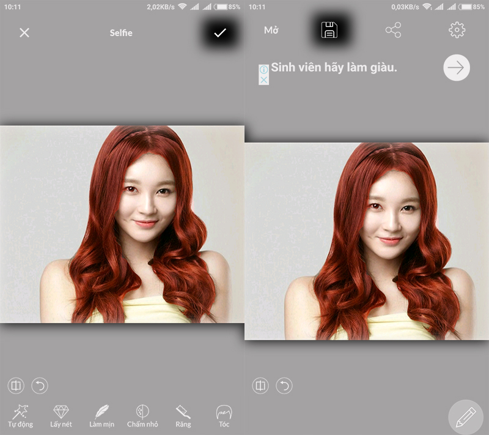Image resolution: width=489 pixels, height=435 pixels.
Task: Tap the saved photo preview on right screen
Action: (x=367, y=241)
